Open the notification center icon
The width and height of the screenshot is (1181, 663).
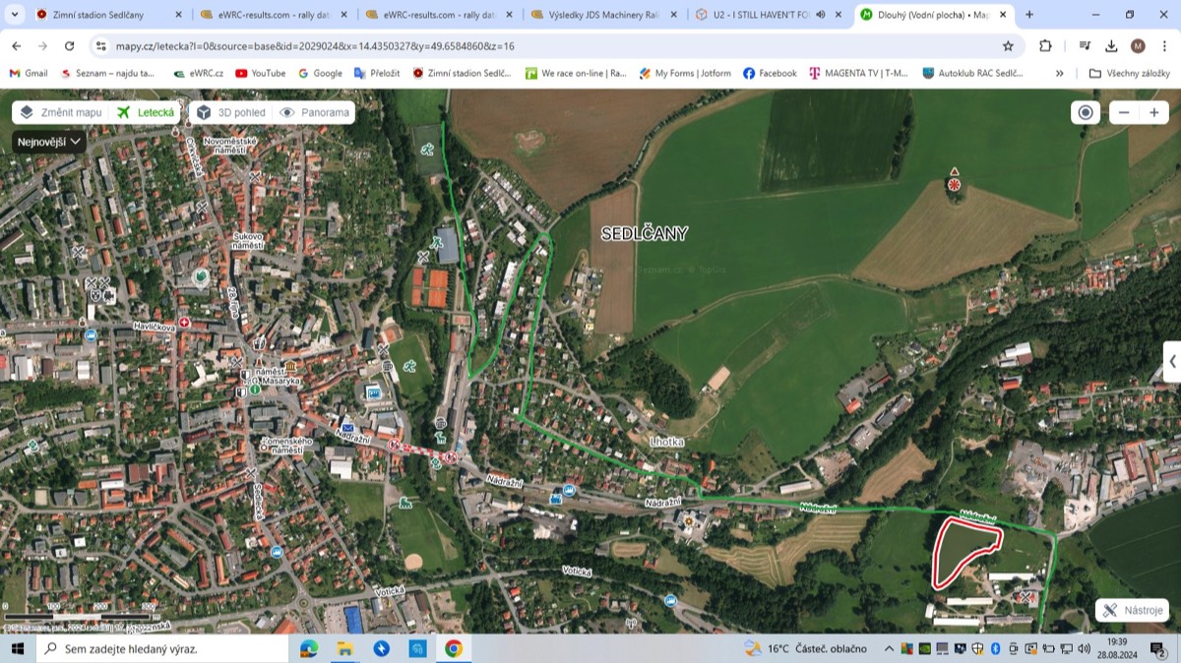point(1157,648)
